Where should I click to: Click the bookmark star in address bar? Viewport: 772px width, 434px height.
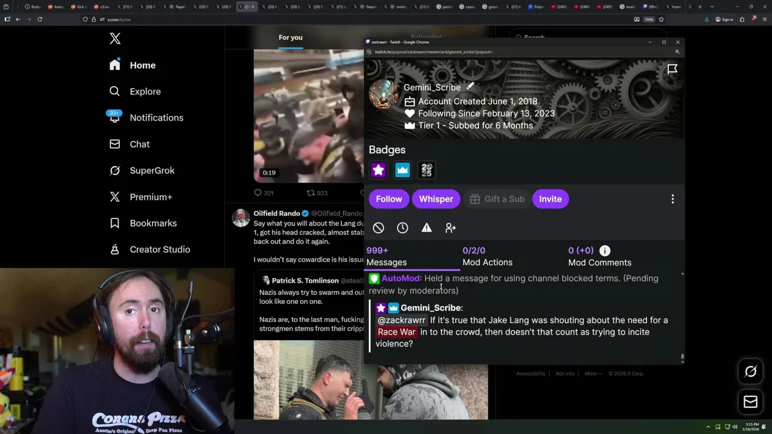pyautogui.click(x=662, y=19)
